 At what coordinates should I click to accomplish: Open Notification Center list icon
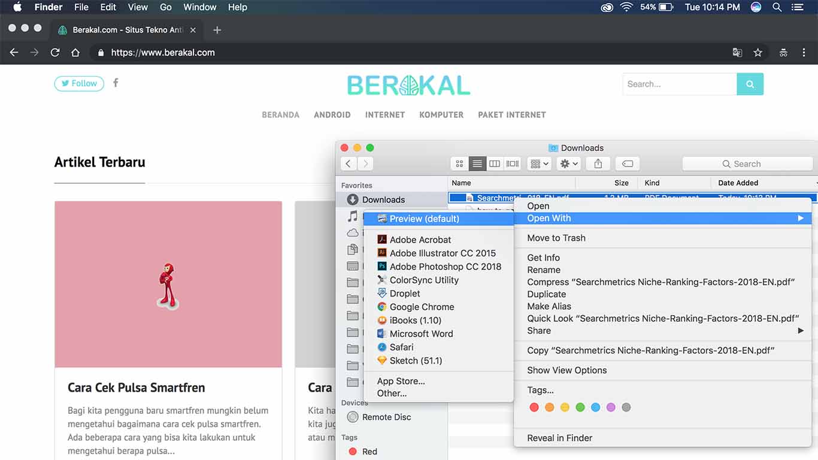[797, 7]
